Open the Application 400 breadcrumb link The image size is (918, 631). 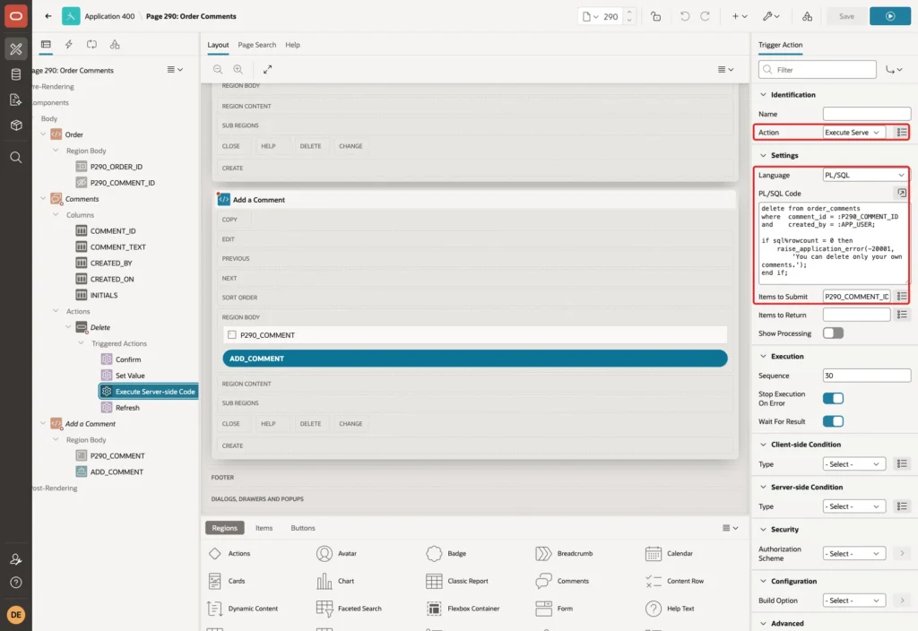[x=109, y=16]
